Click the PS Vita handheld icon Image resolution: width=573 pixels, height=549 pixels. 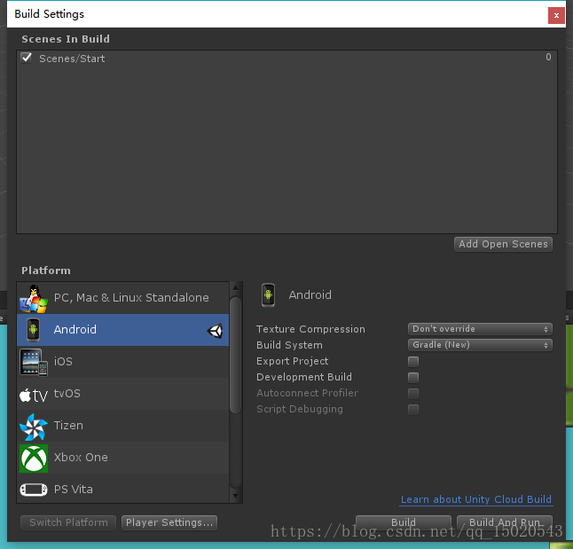coord(34,490)
